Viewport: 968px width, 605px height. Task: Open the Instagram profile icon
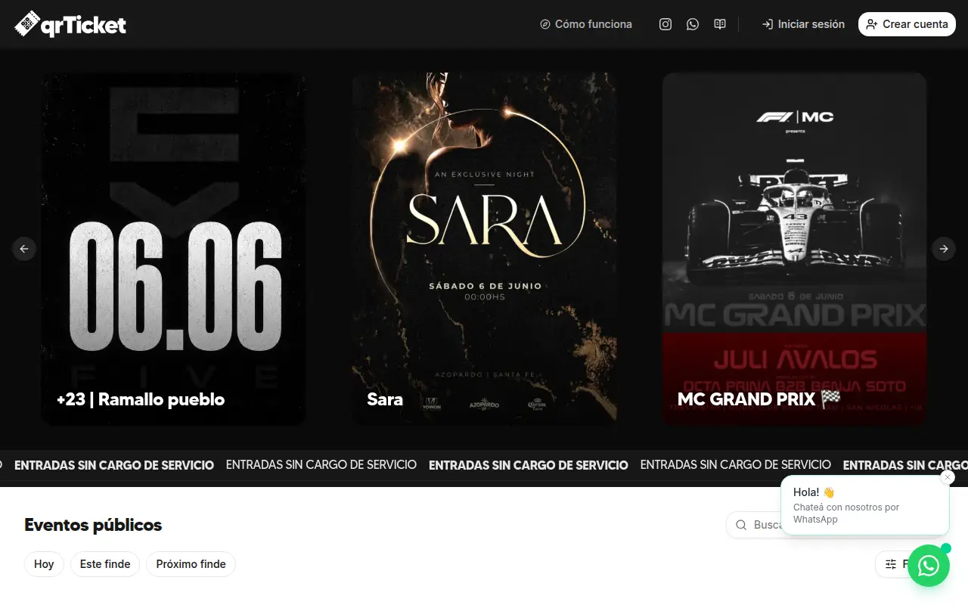(x=665, y=24)
